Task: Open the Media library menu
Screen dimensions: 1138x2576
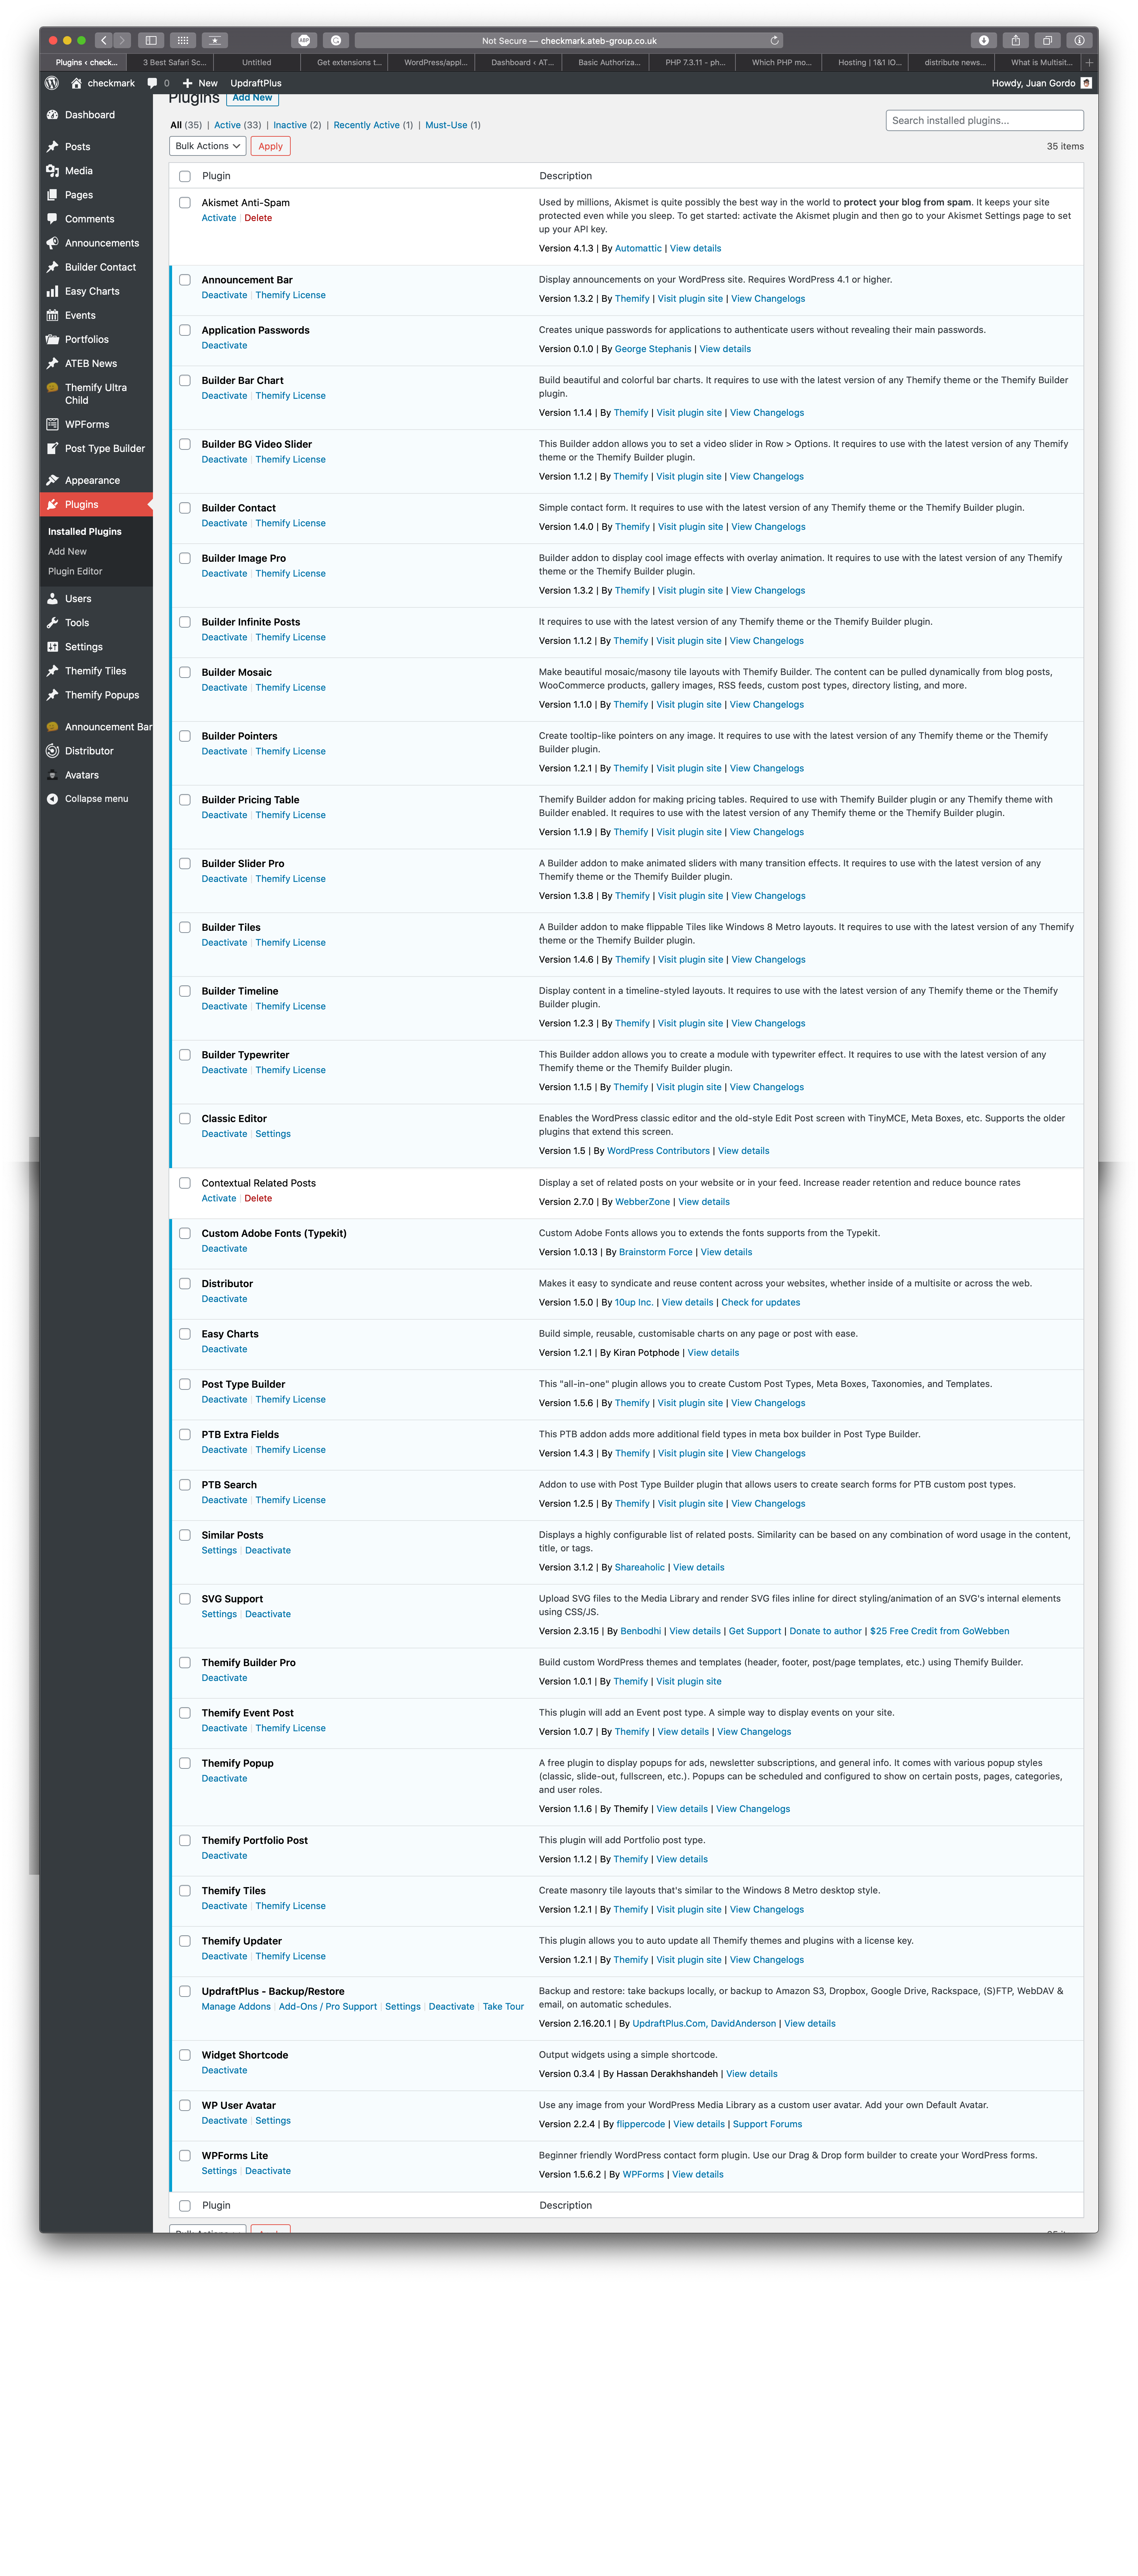Action: 78,171
